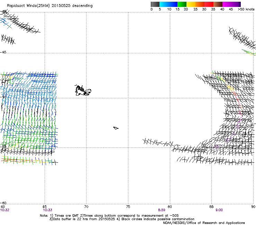Click the '80' longitude axis label
The image size is (256, 225).
pos(170,207)
